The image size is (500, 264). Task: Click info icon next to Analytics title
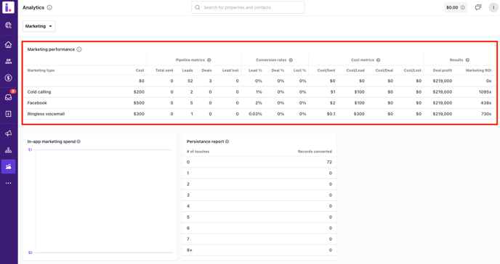[x=49, y=8]
